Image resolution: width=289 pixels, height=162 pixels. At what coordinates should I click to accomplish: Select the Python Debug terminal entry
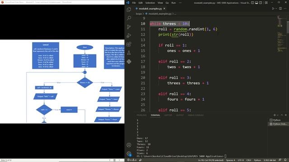coord(278,124)
